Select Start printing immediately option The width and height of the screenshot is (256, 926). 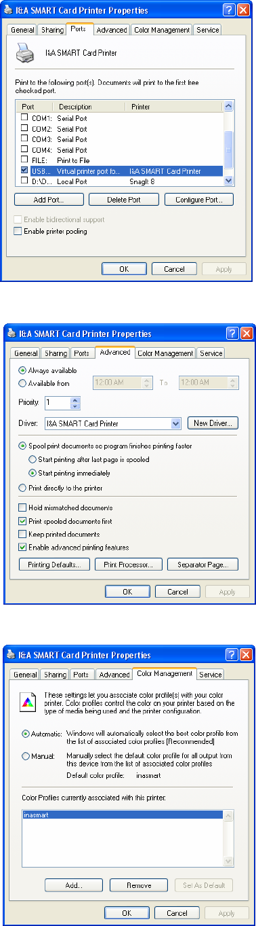click(33, 472)
